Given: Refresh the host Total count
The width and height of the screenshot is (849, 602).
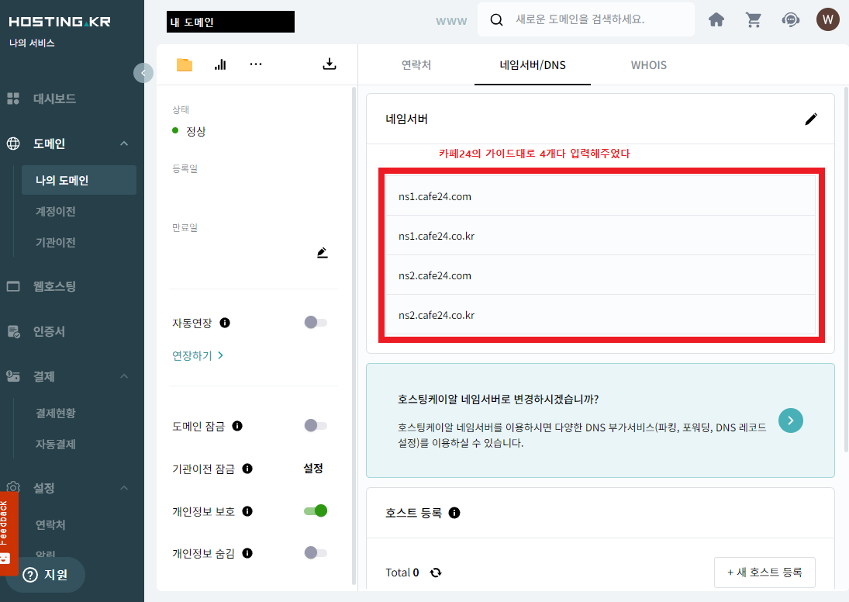Looking at the screenshot, I should [x=435, y=573].
